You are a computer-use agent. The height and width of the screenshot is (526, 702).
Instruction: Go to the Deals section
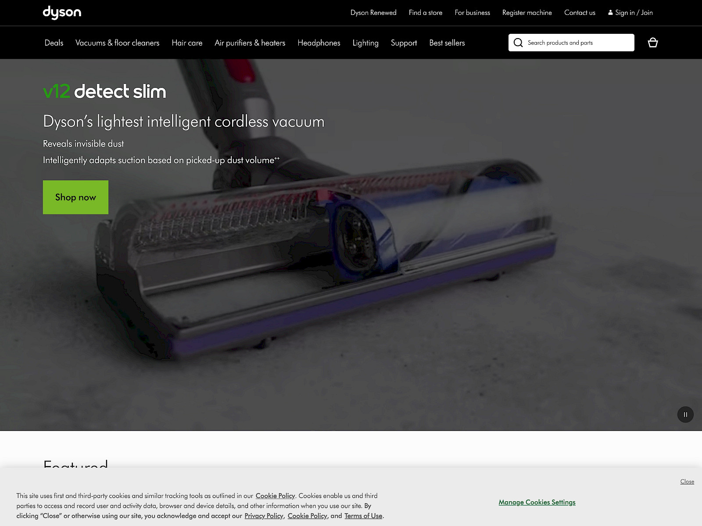tap(54, 43)
